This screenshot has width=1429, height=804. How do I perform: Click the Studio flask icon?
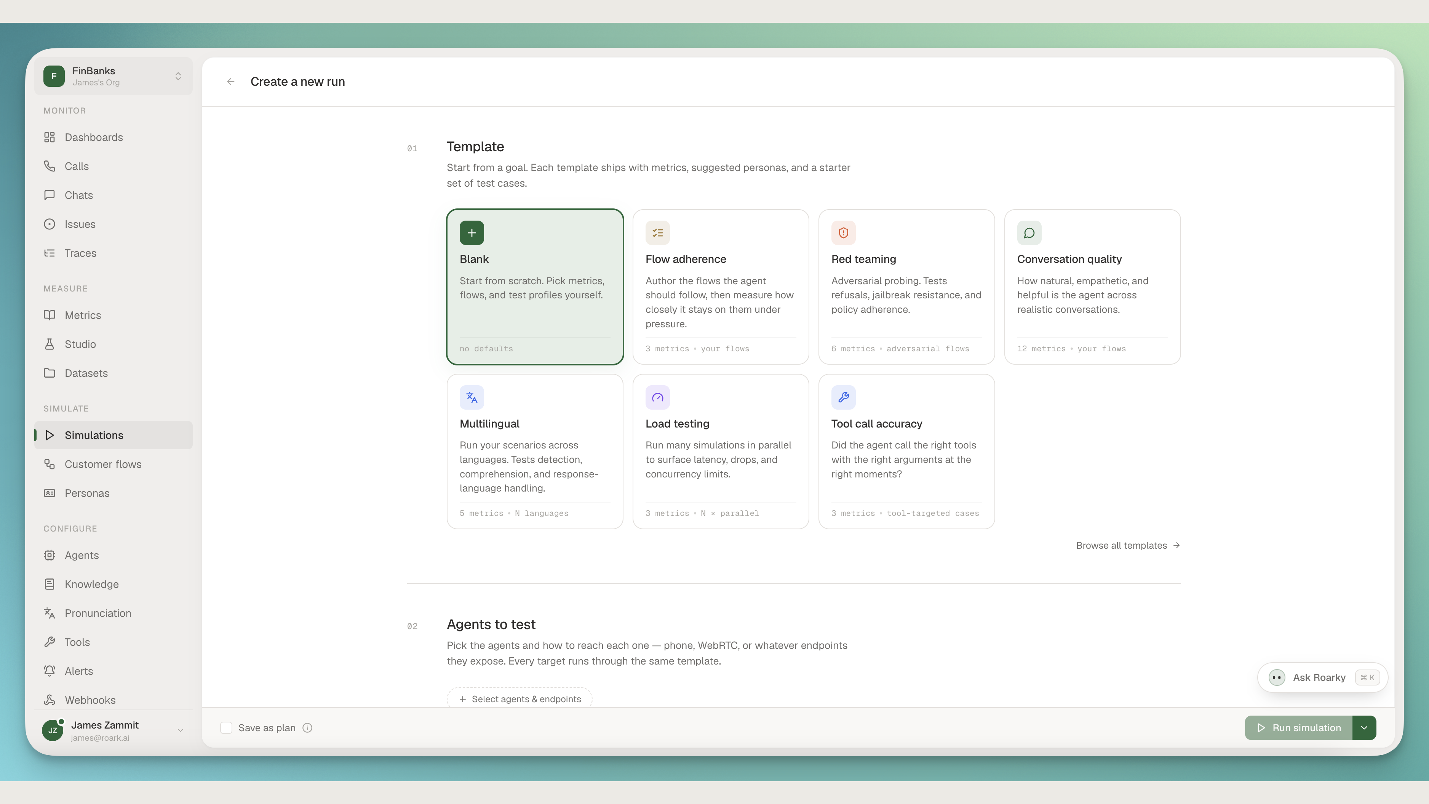pos(50,344)
